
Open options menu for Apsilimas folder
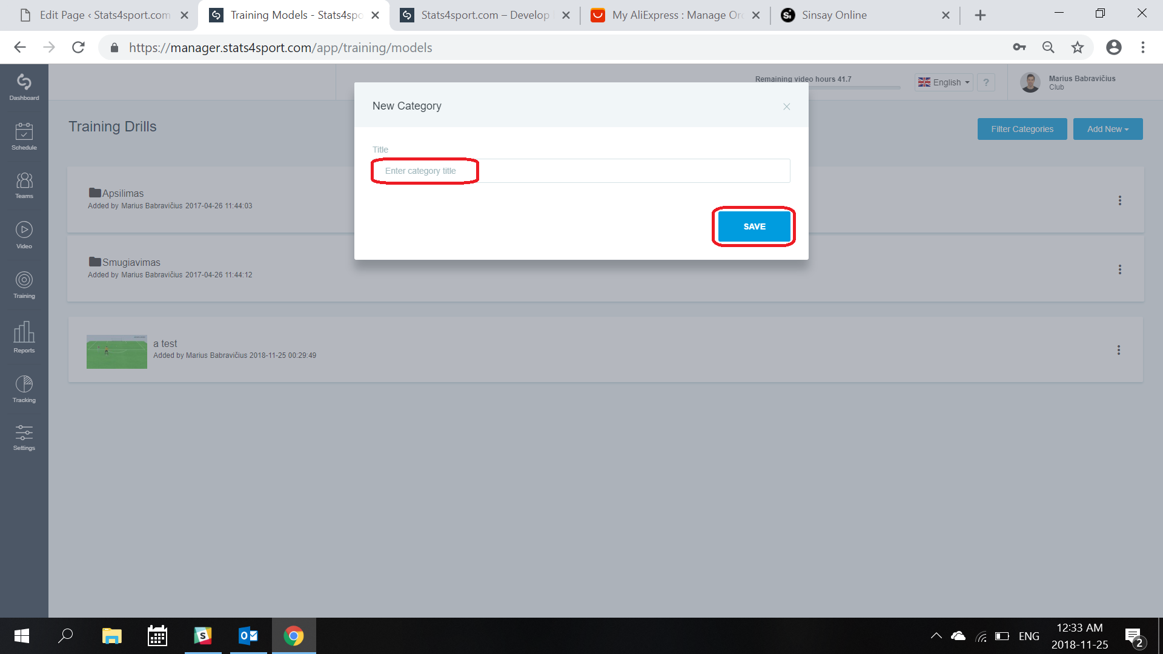(x=1120, y=200)
